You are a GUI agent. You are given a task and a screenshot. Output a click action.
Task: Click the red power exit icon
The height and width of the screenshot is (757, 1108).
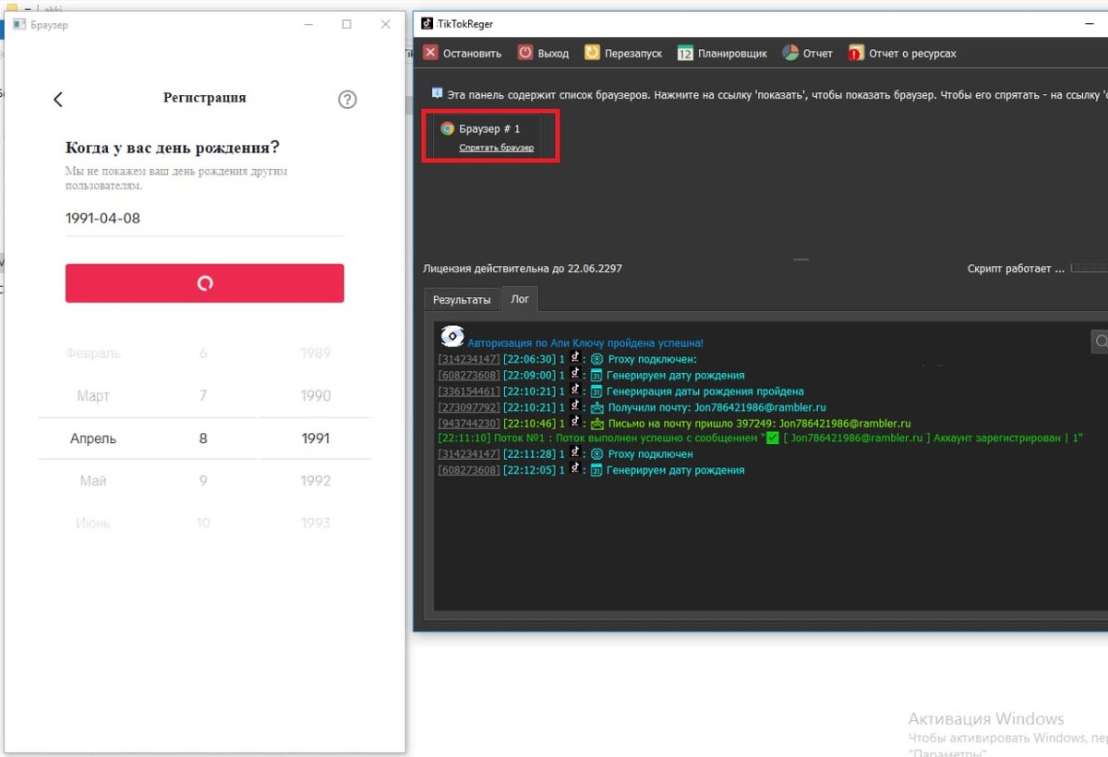coord(524,53)
